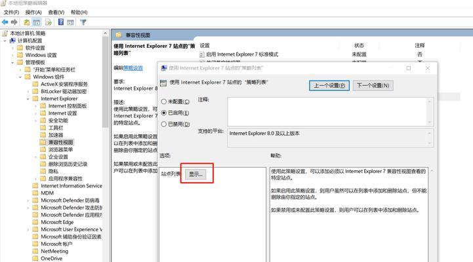473x262 pixels.
Task: Select the "开始"菜单和任务栏 tree item
Action: pyautogui.click(x=54, y=69)
